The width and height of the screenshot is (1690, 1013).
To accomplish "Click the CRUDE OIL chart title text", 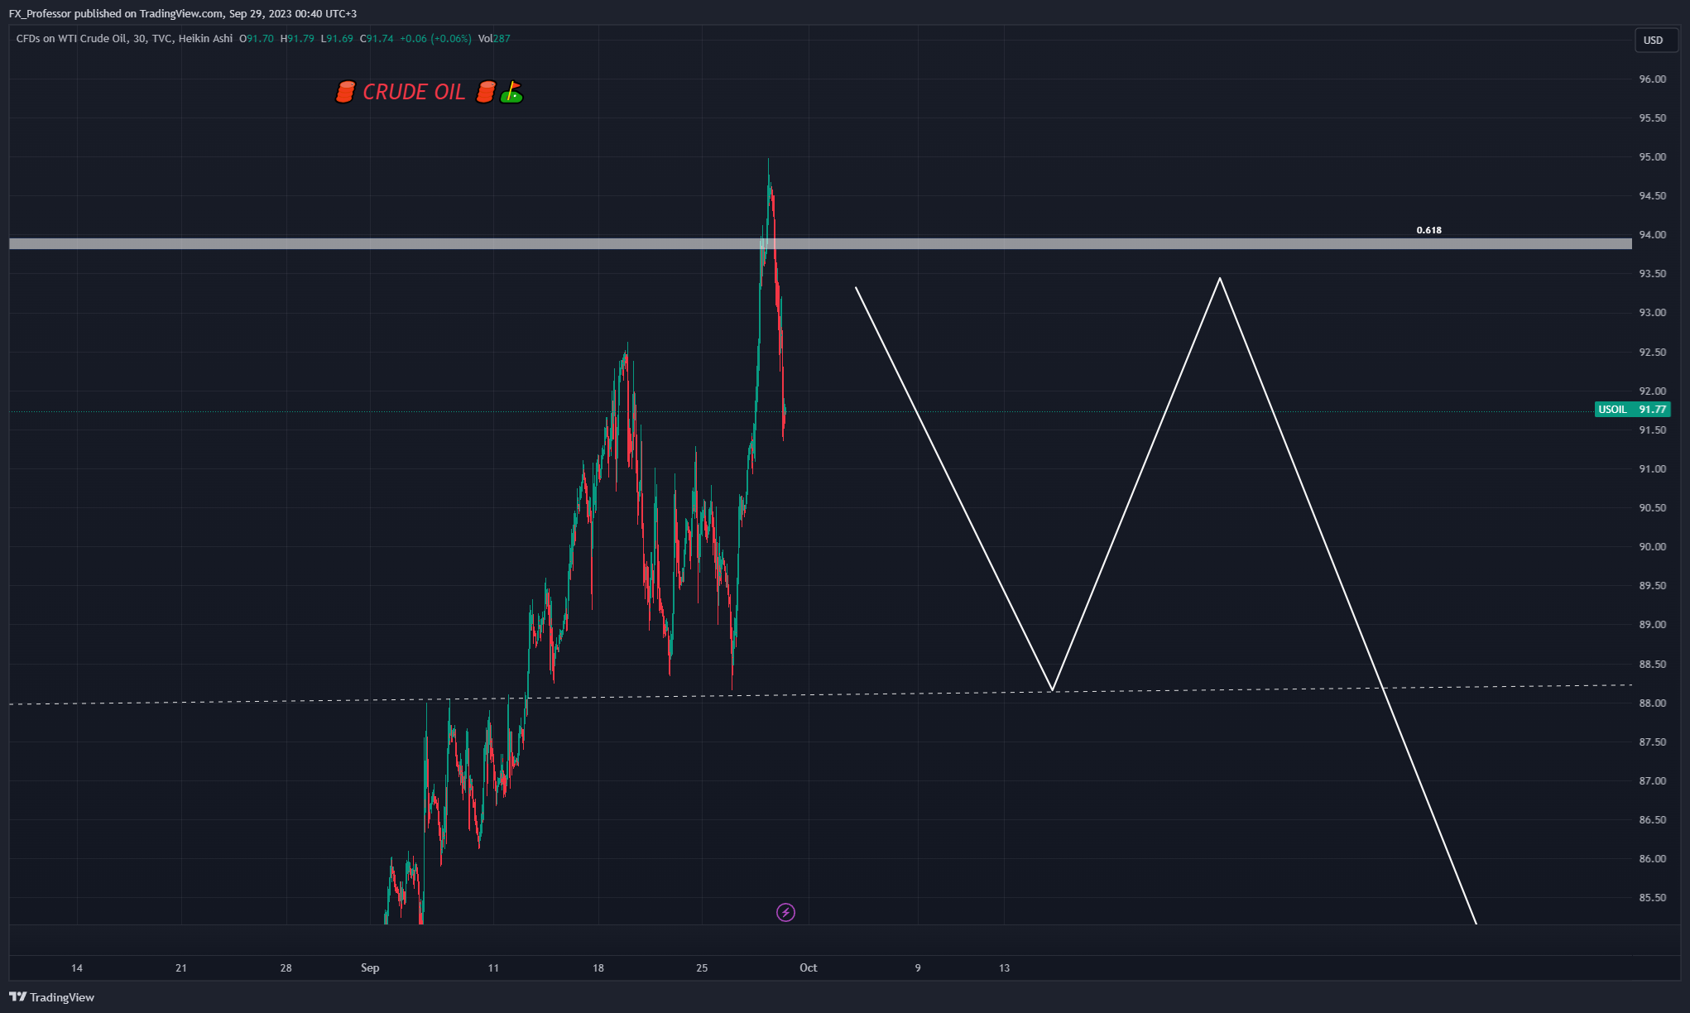I will coord(414,92).
